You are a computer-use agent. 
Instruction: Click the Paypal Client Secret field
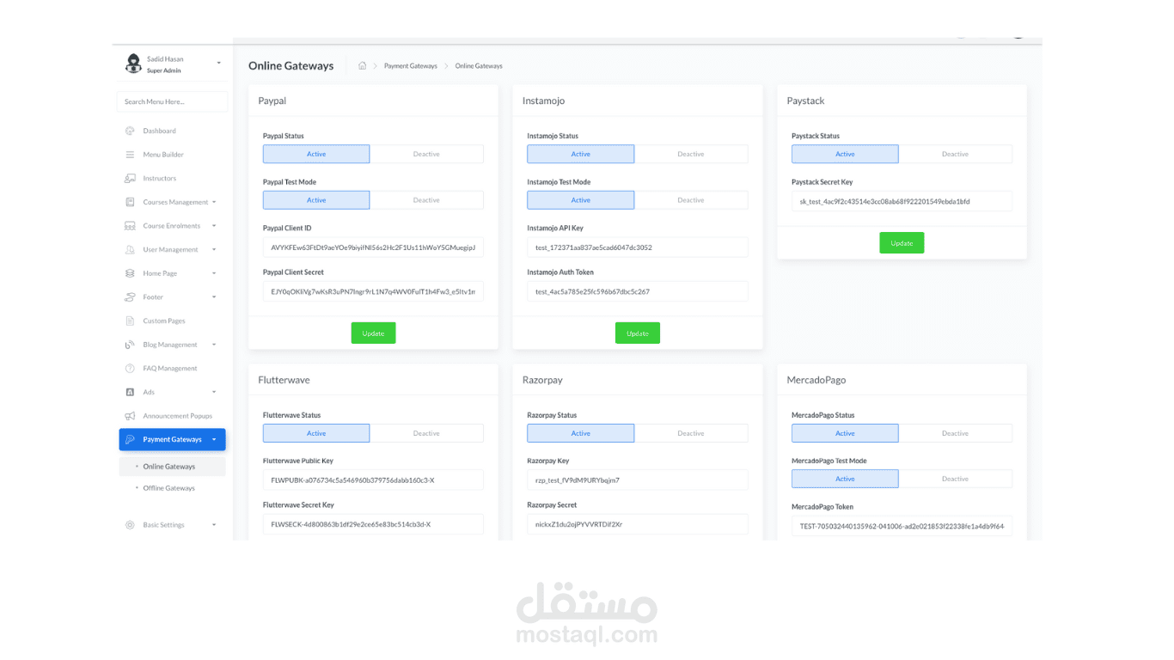pyautogui.click(x=373, y=291)
